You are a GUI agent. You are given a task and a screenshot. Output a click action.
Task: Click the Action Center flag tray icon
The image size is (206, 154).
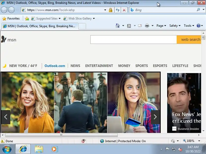click(x=167, y=149)
